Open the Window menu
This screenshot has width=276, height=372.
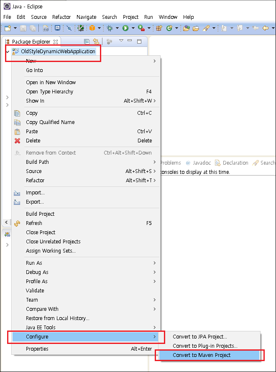click(x=168, y=17)
